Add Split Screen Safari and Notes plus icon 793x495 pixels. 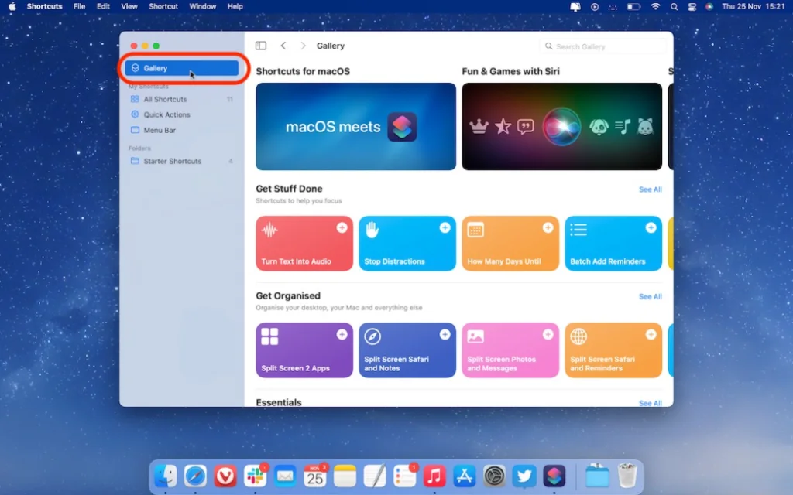[x=445, y=334]
